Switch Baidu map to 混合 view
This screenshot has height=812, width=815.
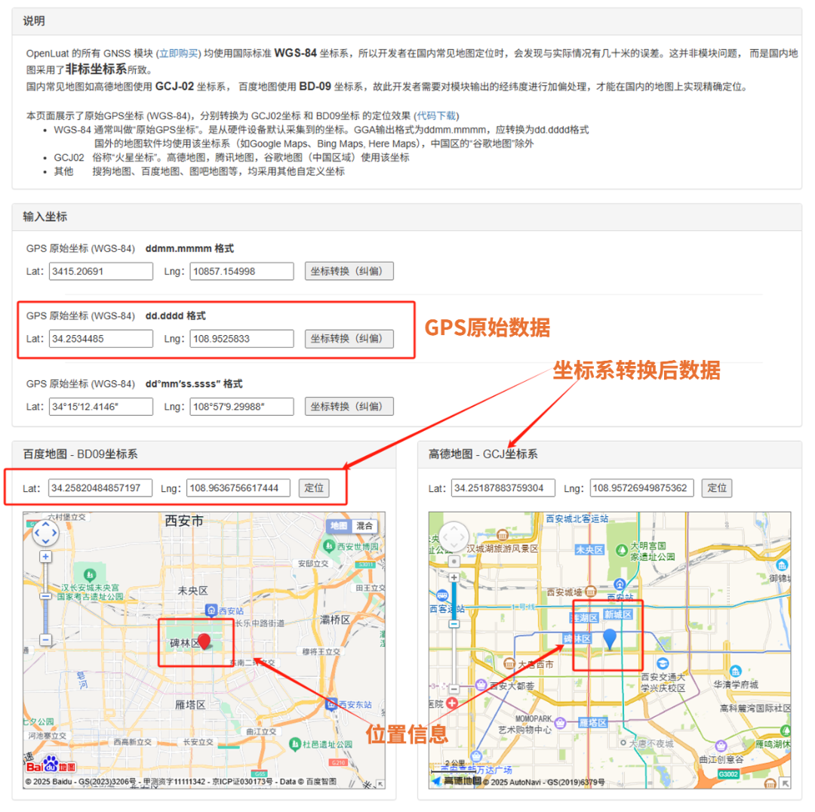(364, 525)
